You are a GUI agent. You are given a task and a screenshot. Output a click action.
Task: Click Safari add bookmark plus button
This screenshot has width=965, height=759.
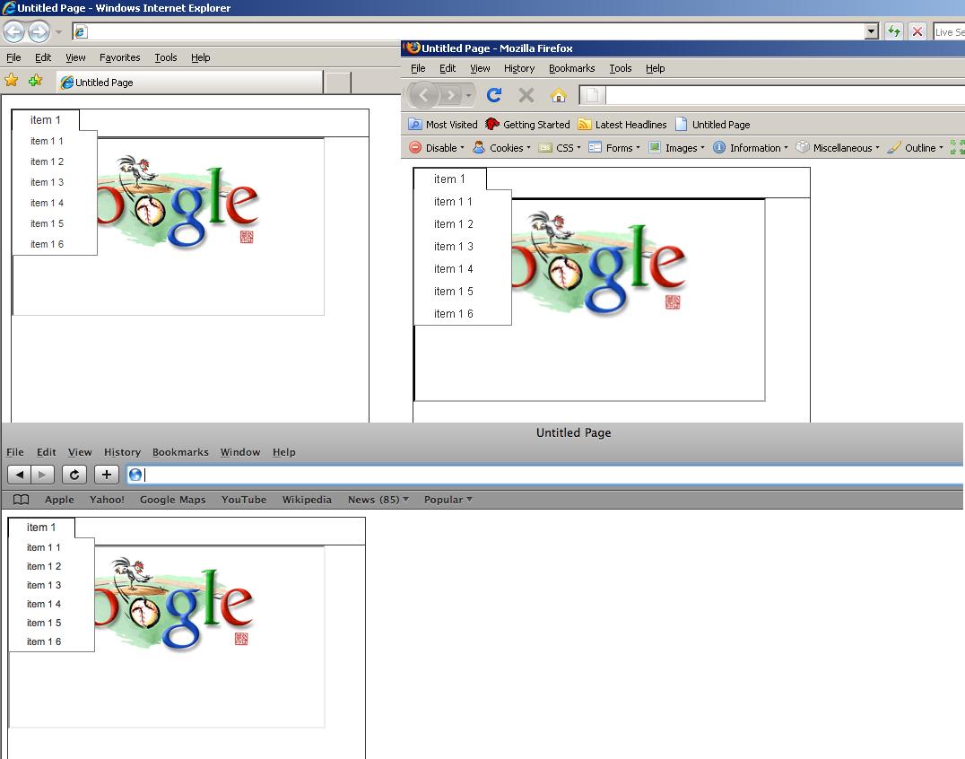(107, 475)
